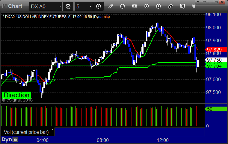Click the help question mark button
This screenshot has width=228, height=144.
click(198, 2)
